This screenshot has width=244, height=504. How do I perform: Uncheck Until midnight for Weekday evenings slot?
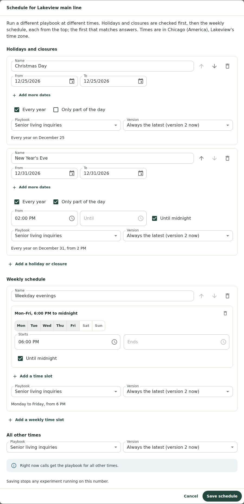20,358
